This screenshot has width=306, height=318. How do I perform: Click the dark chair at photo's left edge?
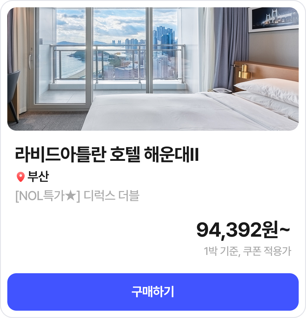(13, 95)
